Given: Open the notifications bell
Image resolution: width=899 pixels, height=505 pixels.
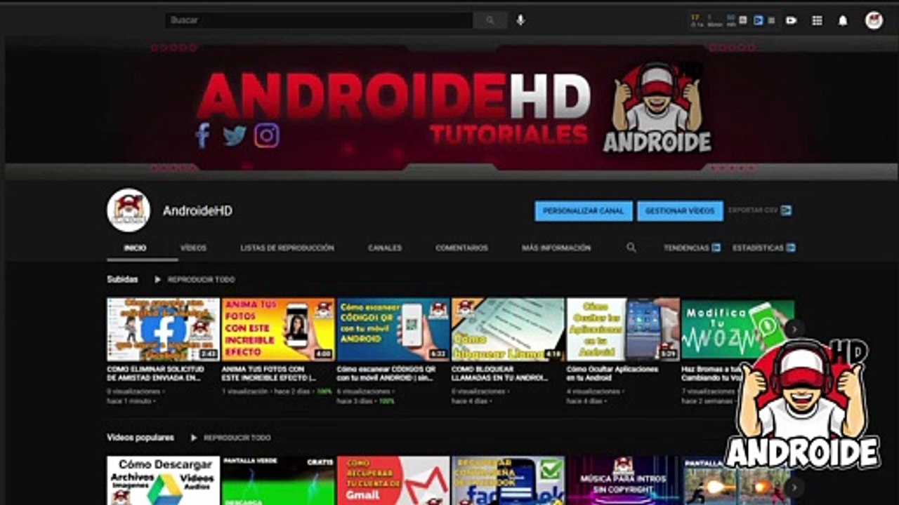Looking at the screenshot, I should (x=843, y=20).
